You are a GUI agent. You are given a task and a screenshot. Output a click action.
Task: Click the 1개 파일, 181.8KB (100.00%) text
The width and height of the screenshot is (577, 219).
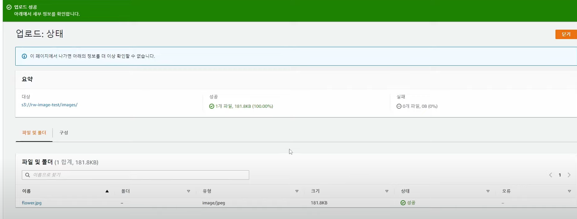point(244,106)
